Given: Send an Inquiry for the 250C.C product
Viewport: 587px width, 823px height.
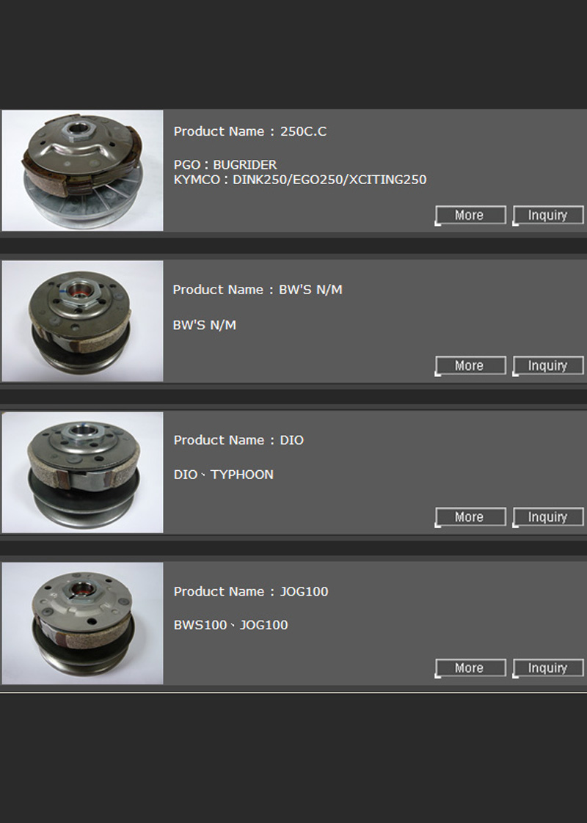Looking at the screenshot, I should click(x=547, y=215).
